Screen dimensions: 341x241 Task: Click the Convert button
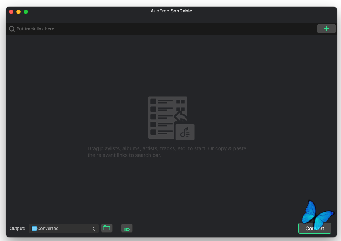[x=315, y=228]
